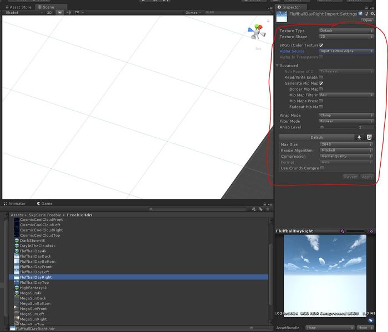This screenshot has width=388, height=332.
Task: Toggle Alpha Is Transparency checkbox
Action: 321,57
